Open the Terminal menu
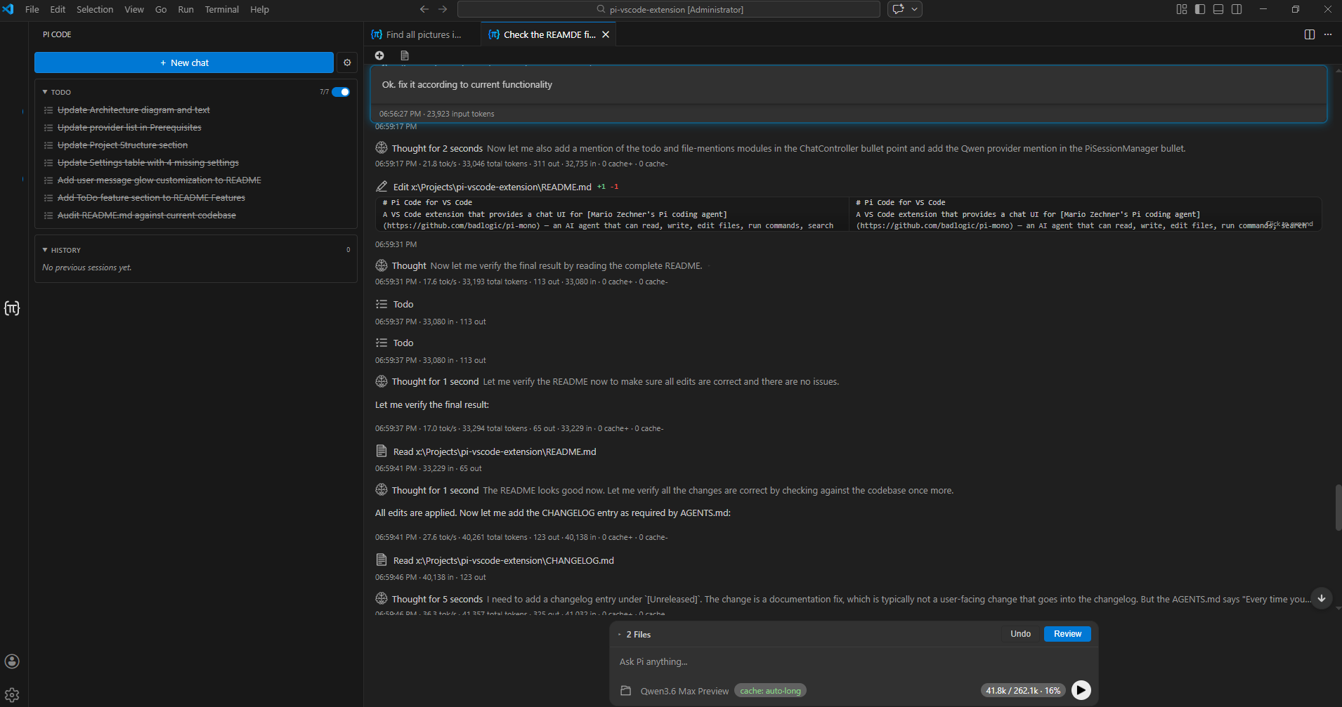Image resolution: width=1342 pixels, height=707 pixels. pos(222,9)
